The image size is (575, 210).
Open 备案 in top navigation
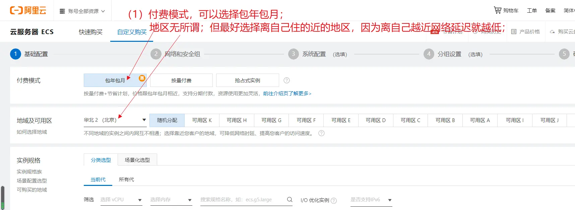(x=550, y=11)
